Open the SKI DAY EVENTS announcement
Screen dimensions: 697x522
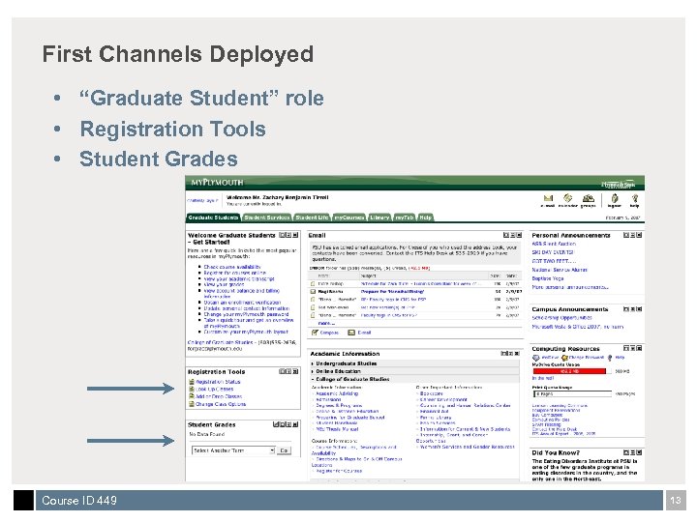553,252
